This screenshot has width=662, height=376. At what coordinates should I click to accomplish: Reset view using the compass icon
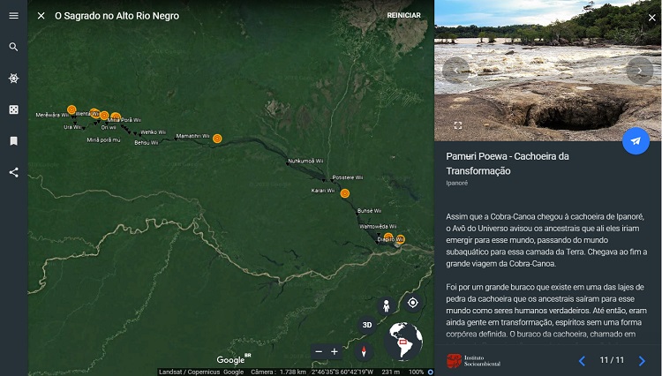(x=361, y=351)
